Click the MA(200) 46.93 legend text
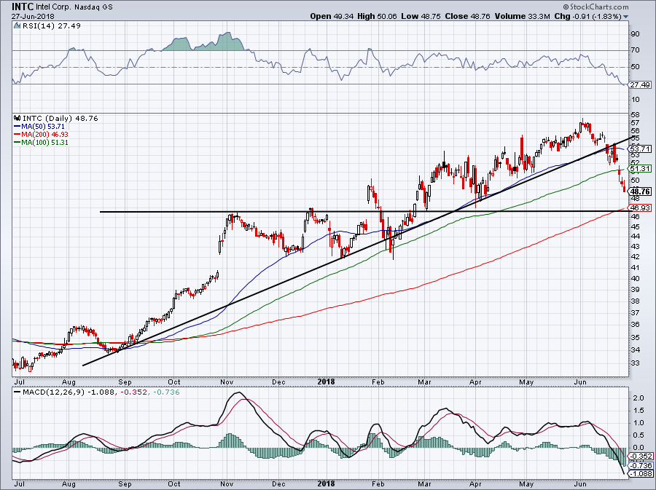The width and height of the screenshot is (656, 490). pyautogui.click(x=44, y=134)
